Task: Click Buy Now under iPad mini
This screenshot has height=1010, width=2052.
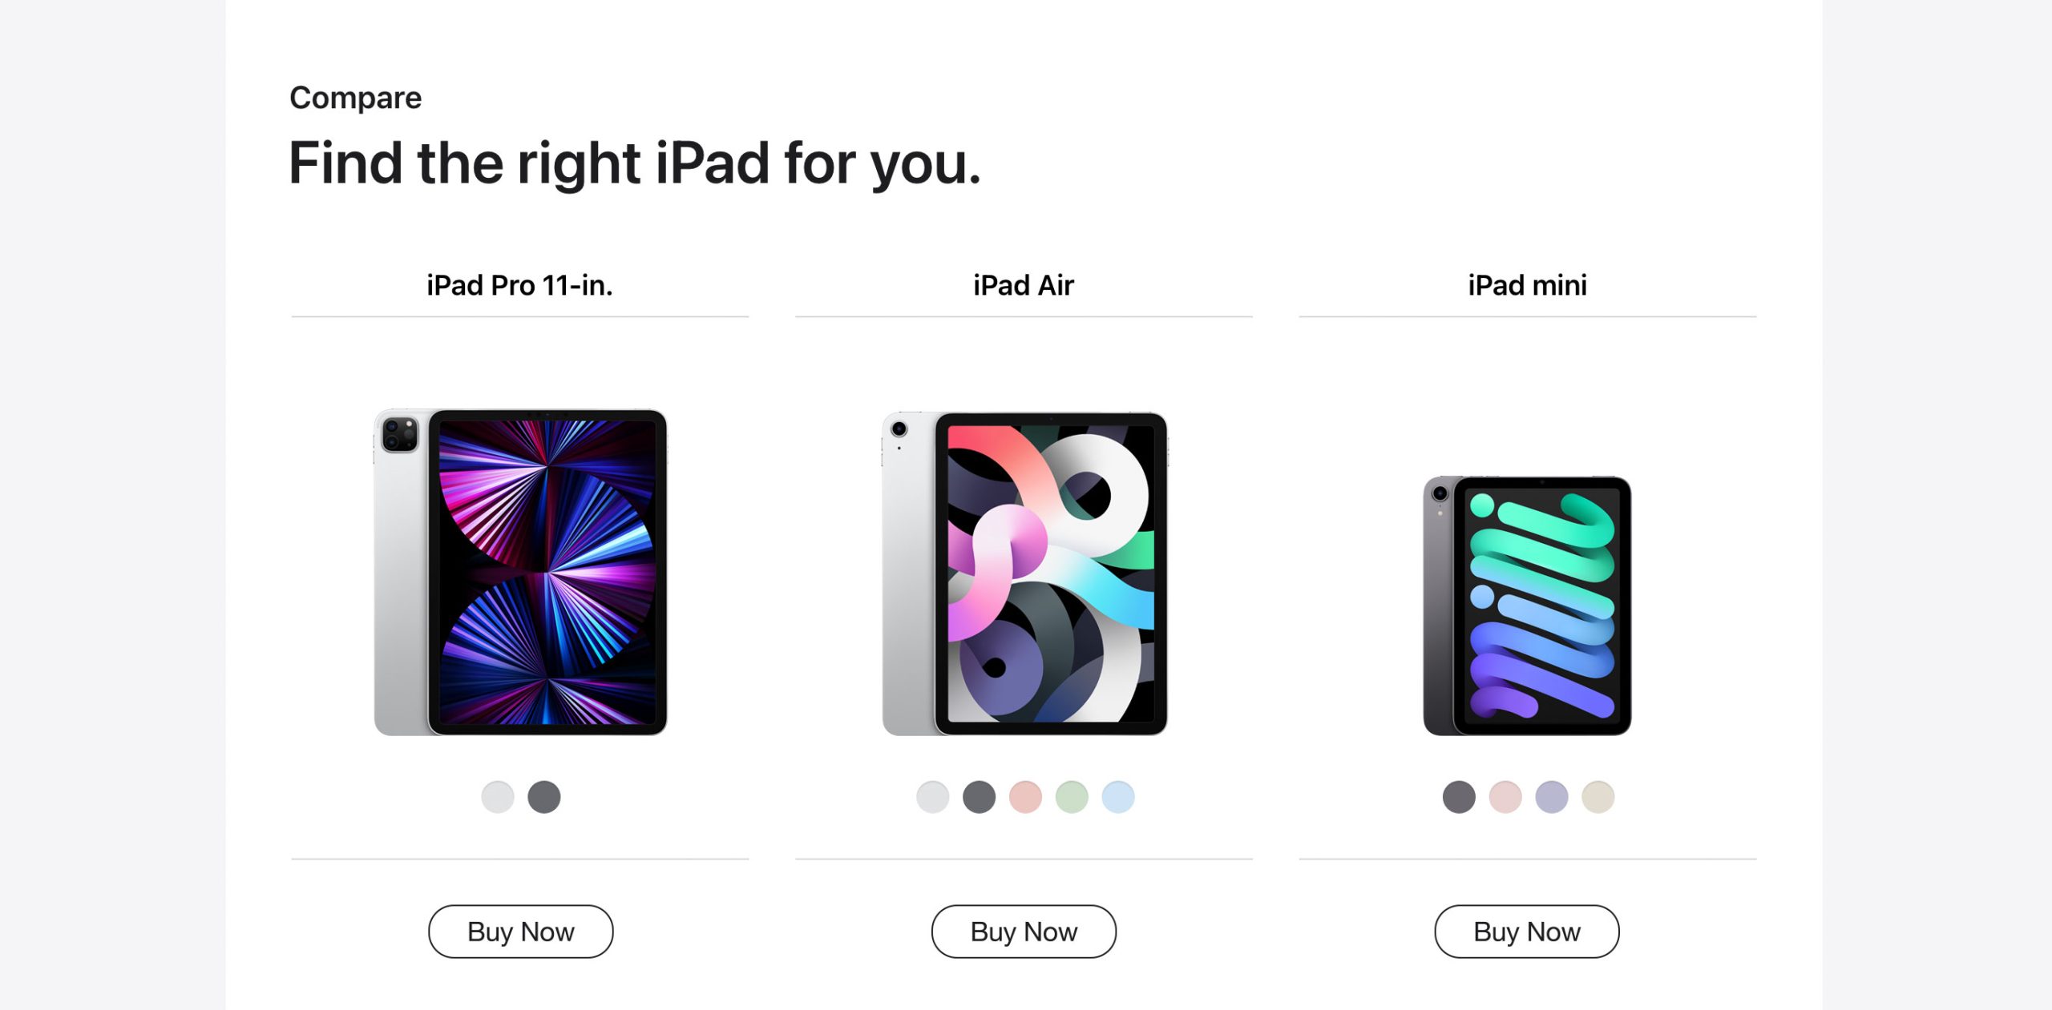Action: pyautogui.click(x=1527, y=932)
